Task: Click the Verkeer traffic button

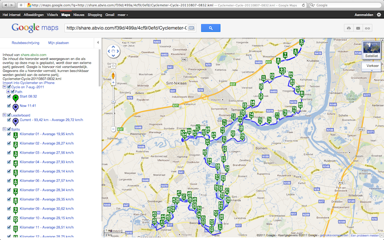Action: (372, 66)
